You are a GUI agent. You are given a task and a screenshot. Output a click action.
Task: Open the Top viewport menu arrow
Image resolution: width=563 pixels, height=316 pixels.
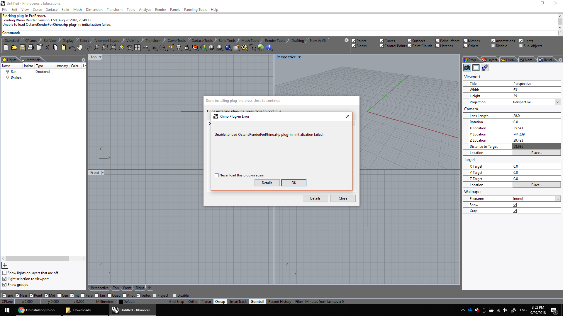[100, 57]
